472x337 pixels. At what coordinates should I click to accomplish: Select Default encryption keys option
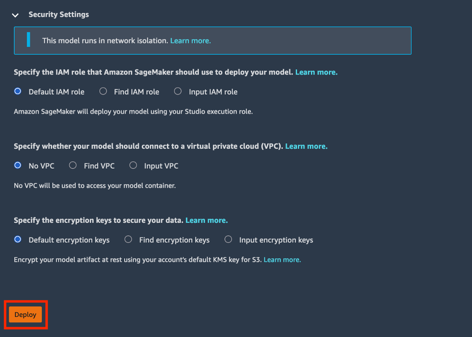[18, 240]
